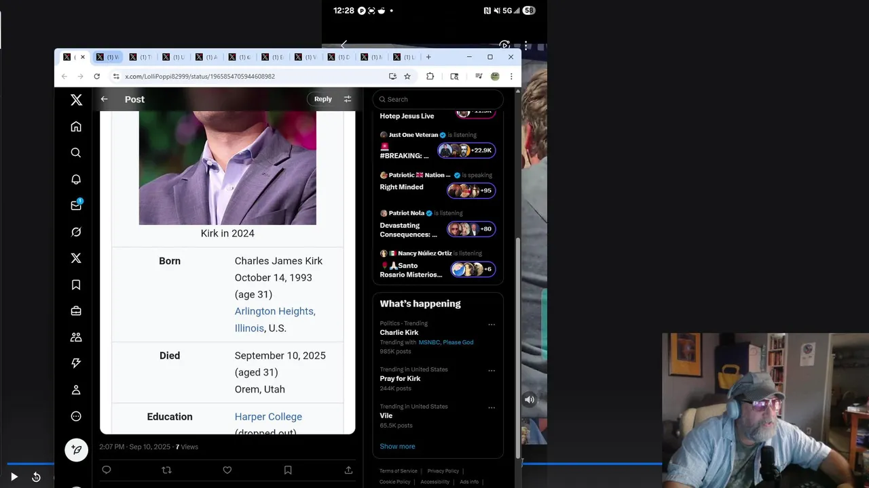The image size is (869, 488).
Task: Play the video with the play button
Action: pos(14,477)
